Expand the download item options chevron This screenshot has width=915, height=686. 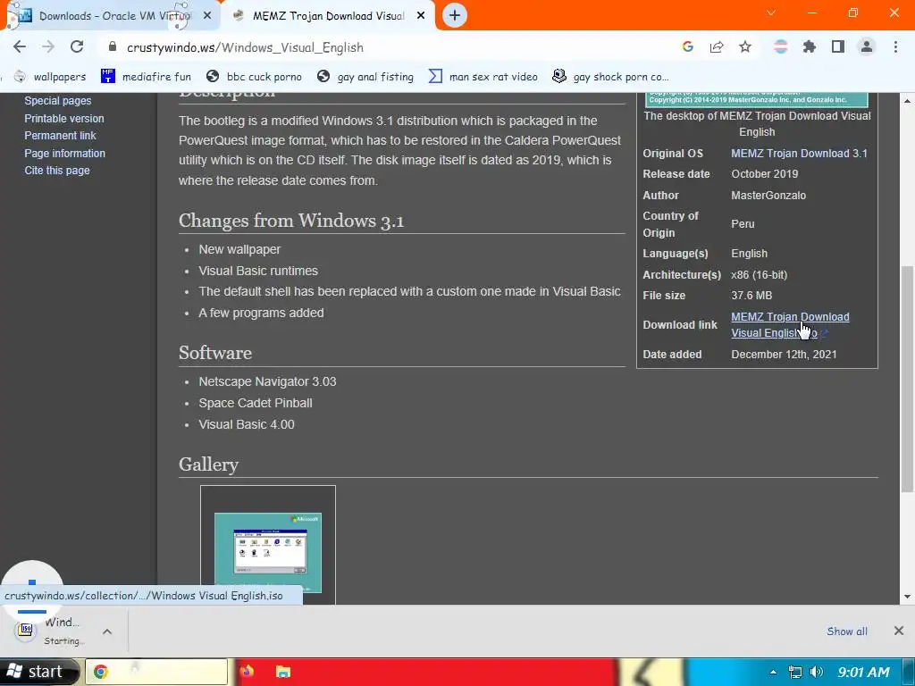point(107,632)
